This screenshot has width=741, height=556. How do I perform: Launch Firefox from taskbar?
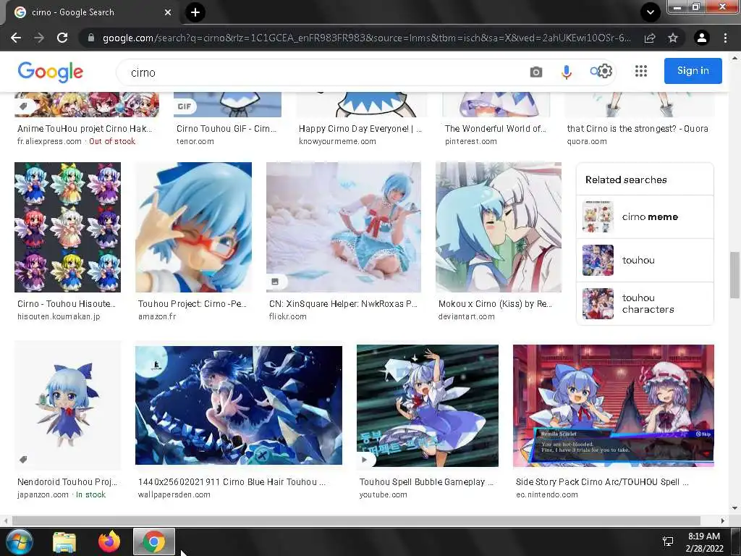[x=109, y=542]
